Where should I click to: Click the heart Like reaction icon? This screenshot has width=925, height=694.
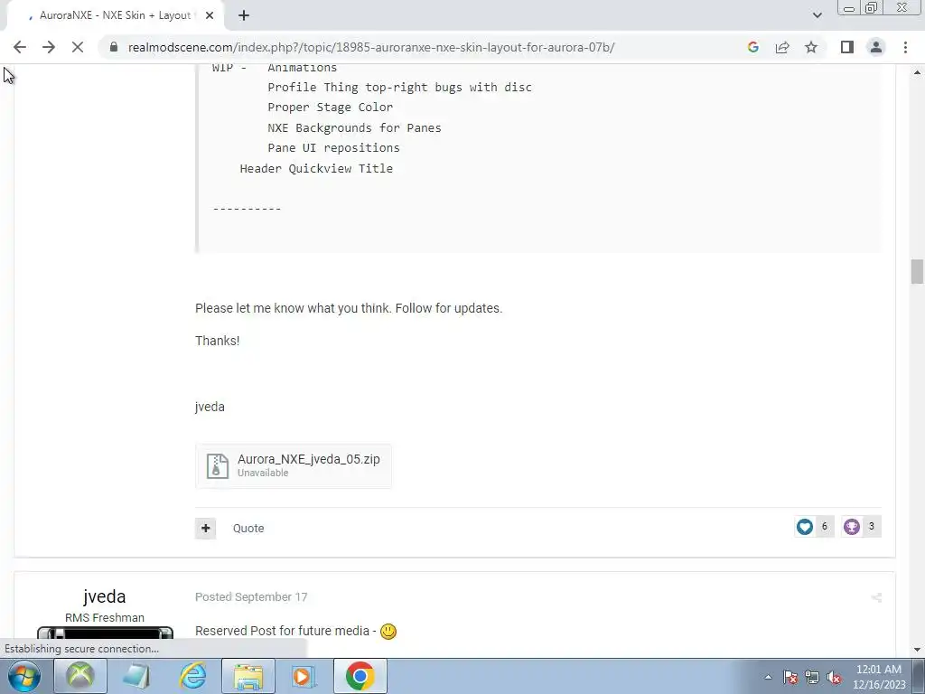click(805, 527)
